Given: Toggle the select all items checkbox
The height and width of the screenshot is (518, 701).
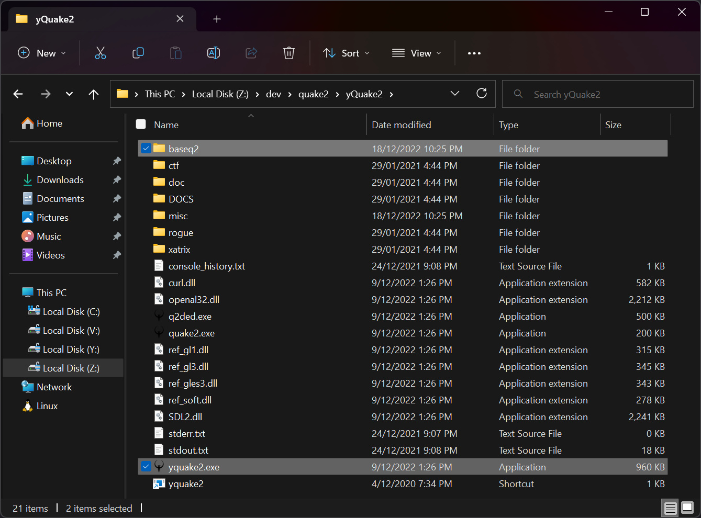Looking at the screenshot, I should tap(141, 124).
